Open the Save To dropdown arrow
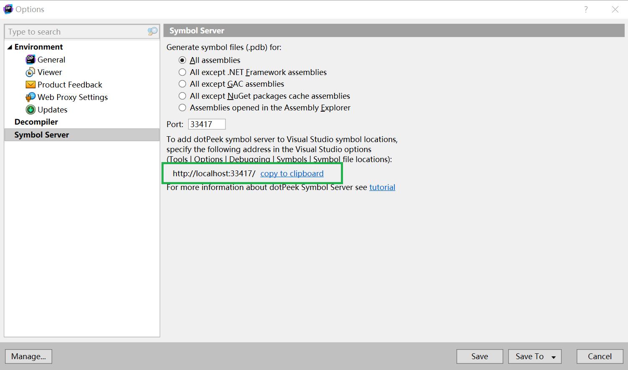Image resolution: width=628 pixels, height=370 pixels. click(x=554, y=357)
